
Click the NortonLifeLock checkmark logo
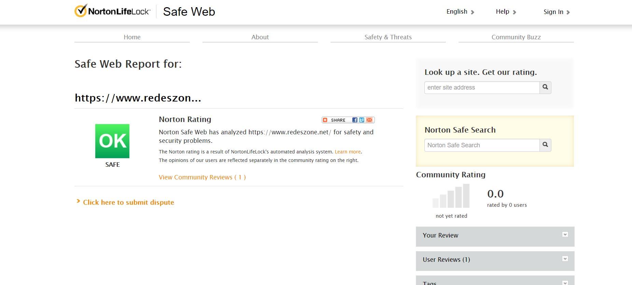(x=81, y=11)
